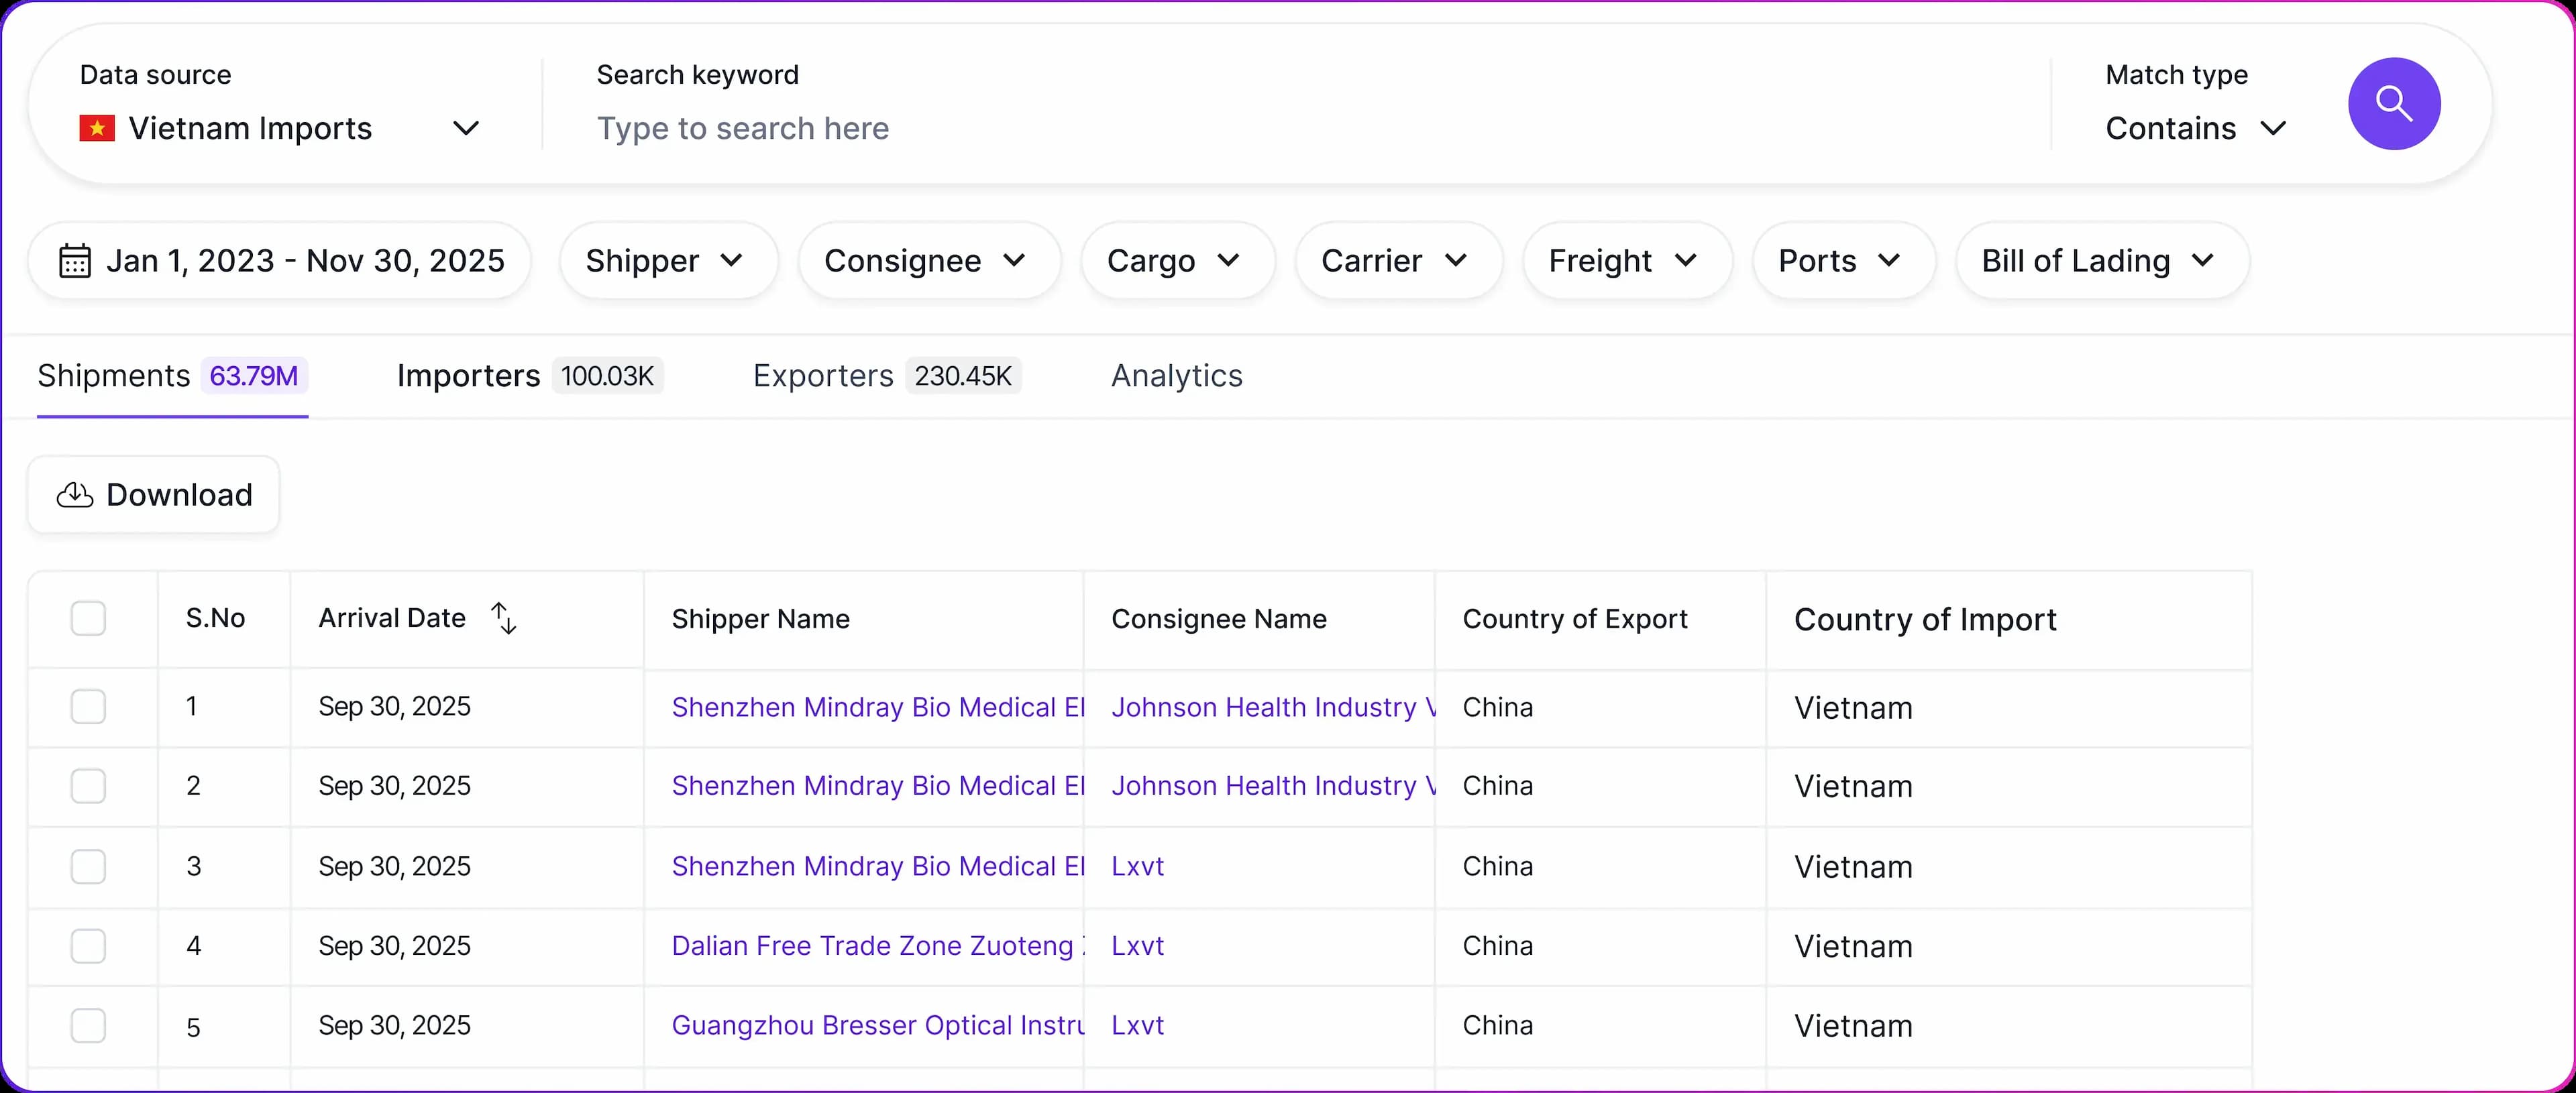Viewport: 2576px width, 1093px height.
Task: Select the checkbox for row 3
Action: click(x=88, y=866)
